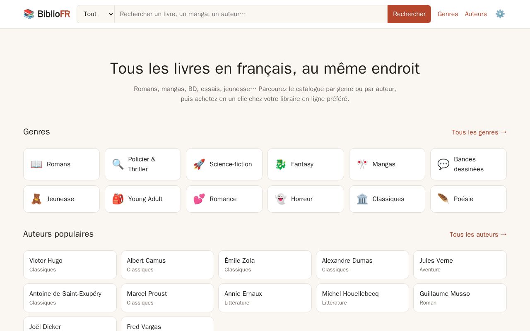Click the Poésie feather icon
Screen dimensions: 530x331
tap(443, 199)
